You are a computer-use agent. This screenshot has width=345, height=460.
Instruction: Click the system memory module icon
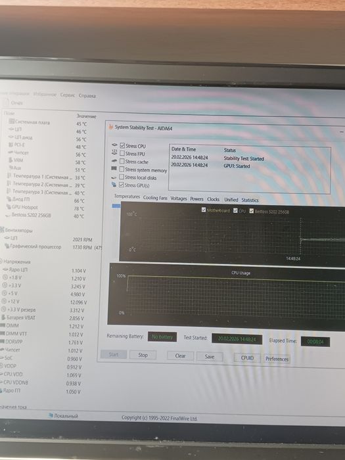tap(114, 168)
